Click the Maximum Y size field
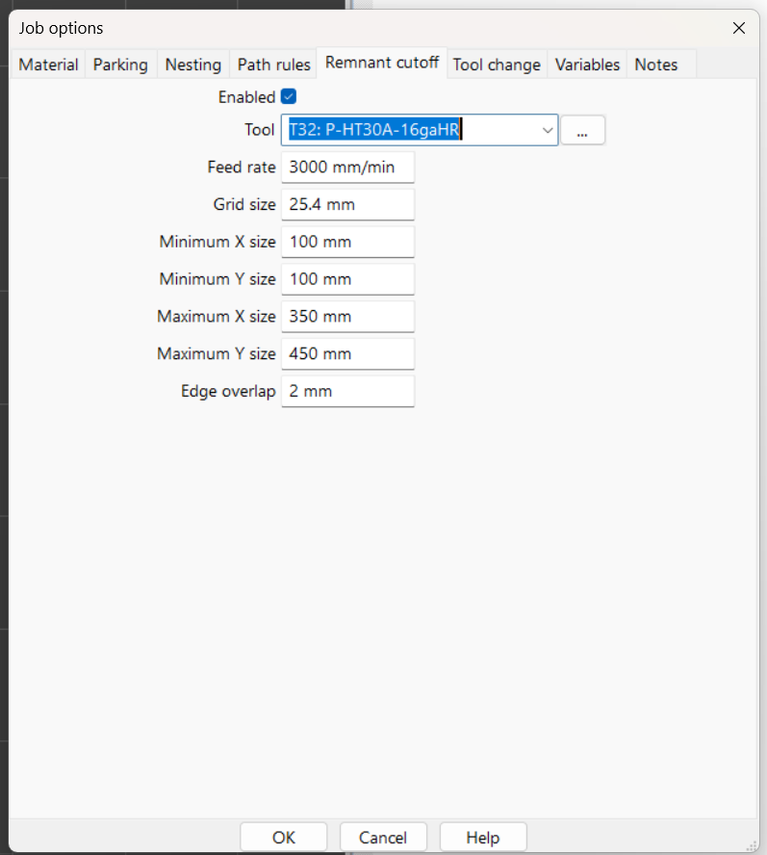Viewport: 767px width, 855px height. point(346,353)
